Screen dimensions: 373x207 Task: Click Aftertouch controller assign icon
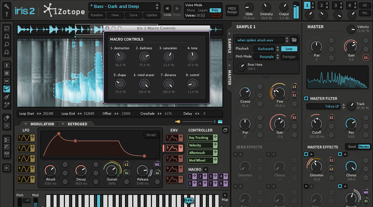(x=215, y=153)
